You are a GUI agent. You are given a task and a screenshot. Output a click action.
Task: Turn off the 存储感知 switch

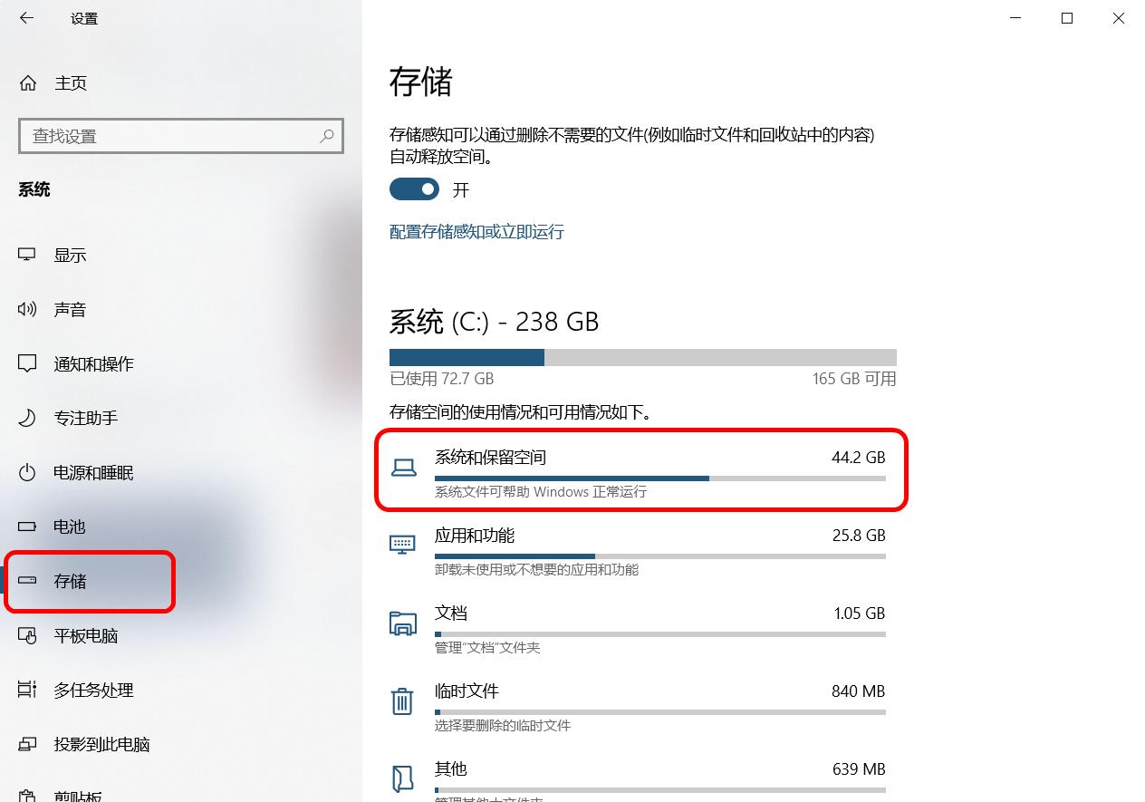414,189
